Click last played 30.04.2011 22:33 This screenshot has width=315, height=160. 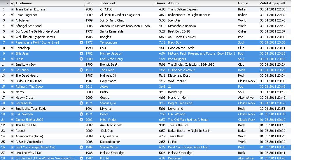[273, 9]
